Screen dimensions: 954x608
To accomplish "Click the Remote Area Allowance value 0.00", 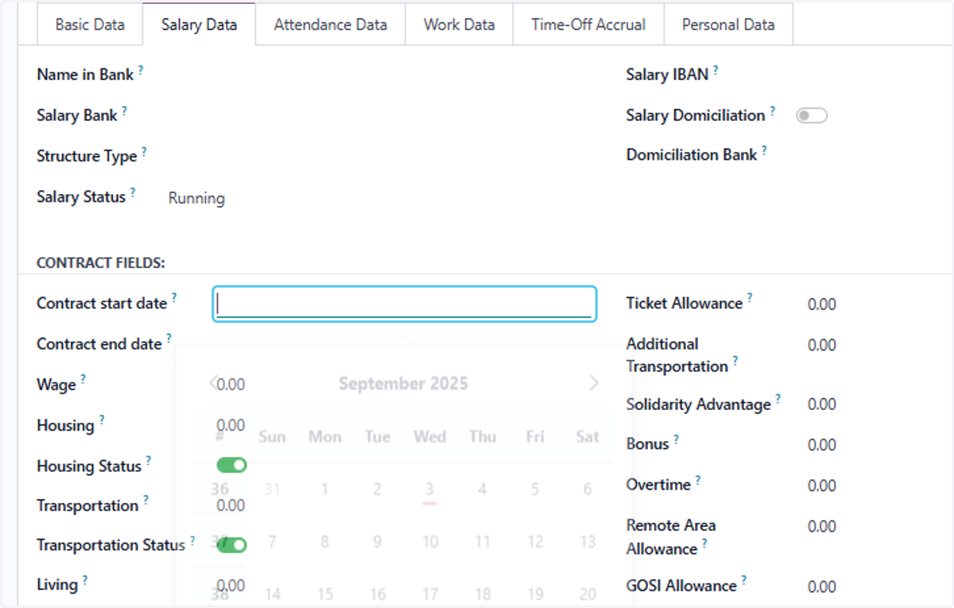I will (x=821, y=526).
